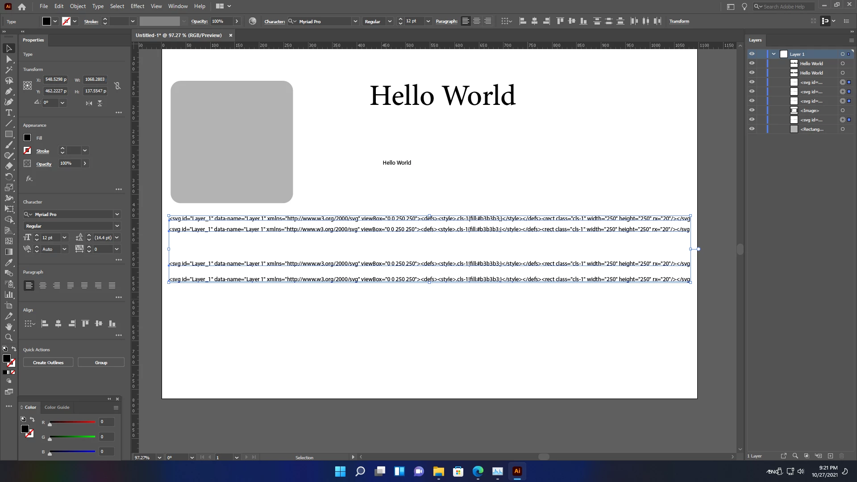Choose the Zoom tool
This screenshot has height=482, width=857.
coord(8,337)
